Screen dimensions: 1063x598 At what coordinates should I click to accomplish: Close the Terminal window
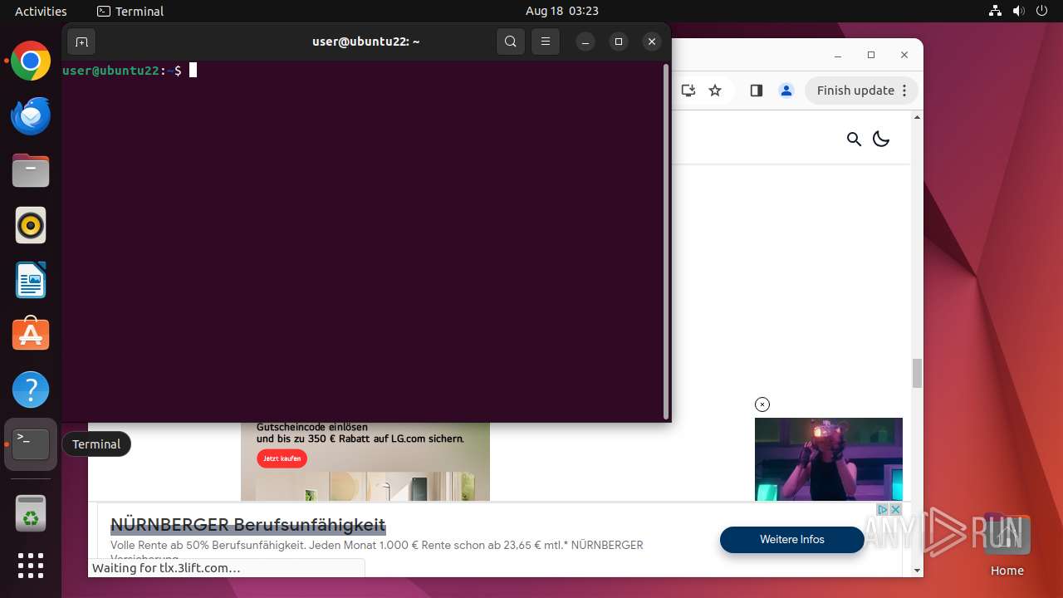click(x=652, y=42)
